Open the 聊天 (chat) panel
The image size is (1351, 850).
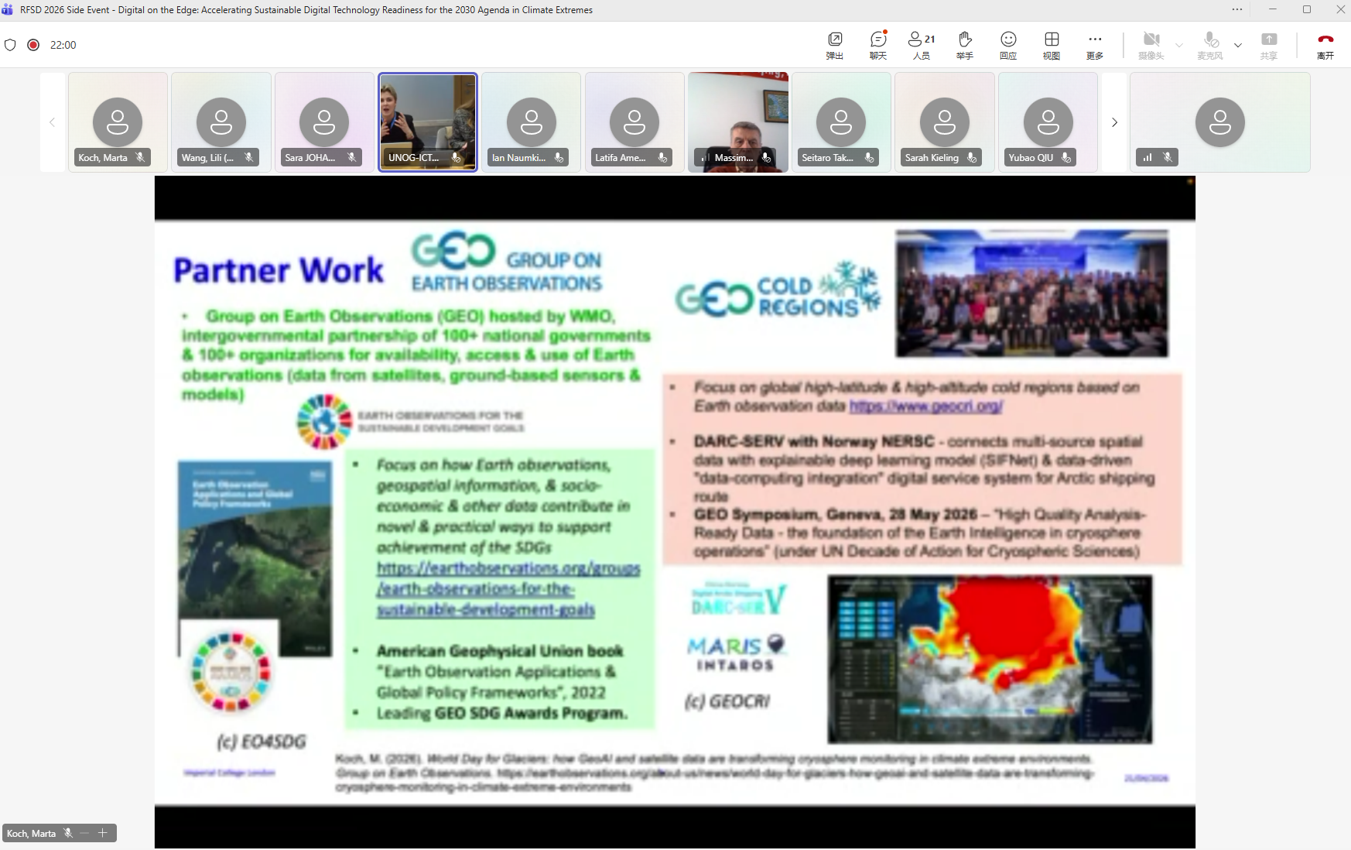click(877, 44)
